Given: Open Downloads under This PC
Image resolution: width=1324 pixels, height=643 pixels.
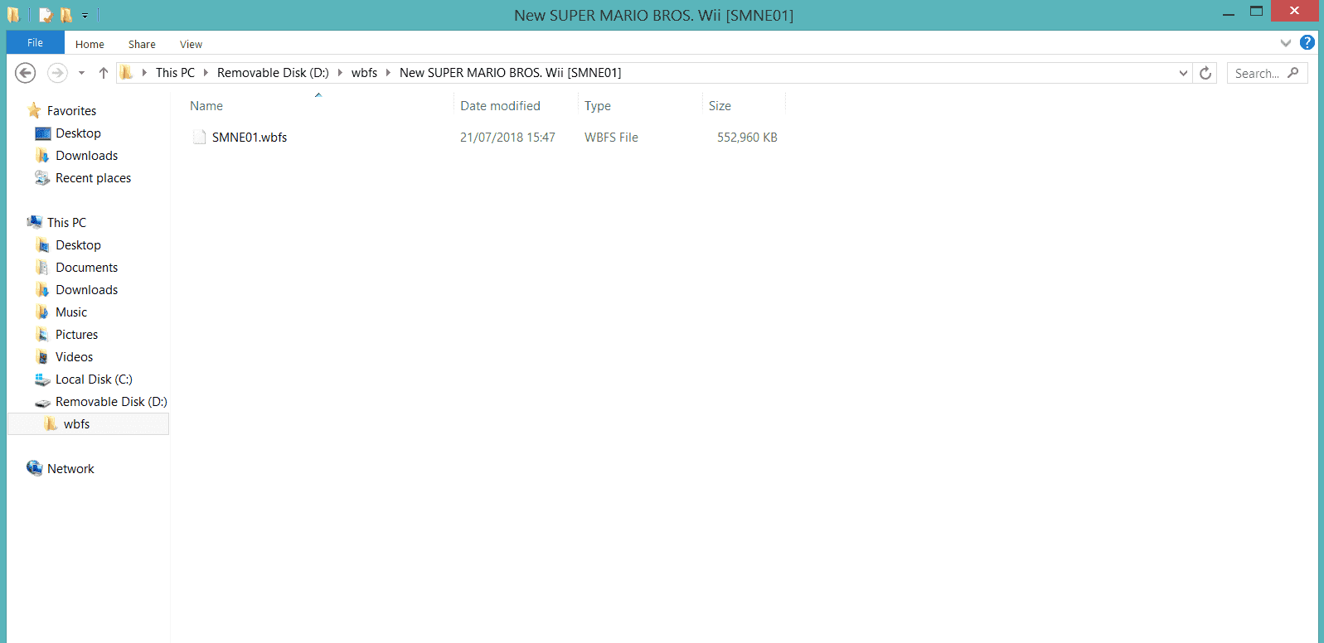Looking at the screenshot, I should [x=86, y=290].
